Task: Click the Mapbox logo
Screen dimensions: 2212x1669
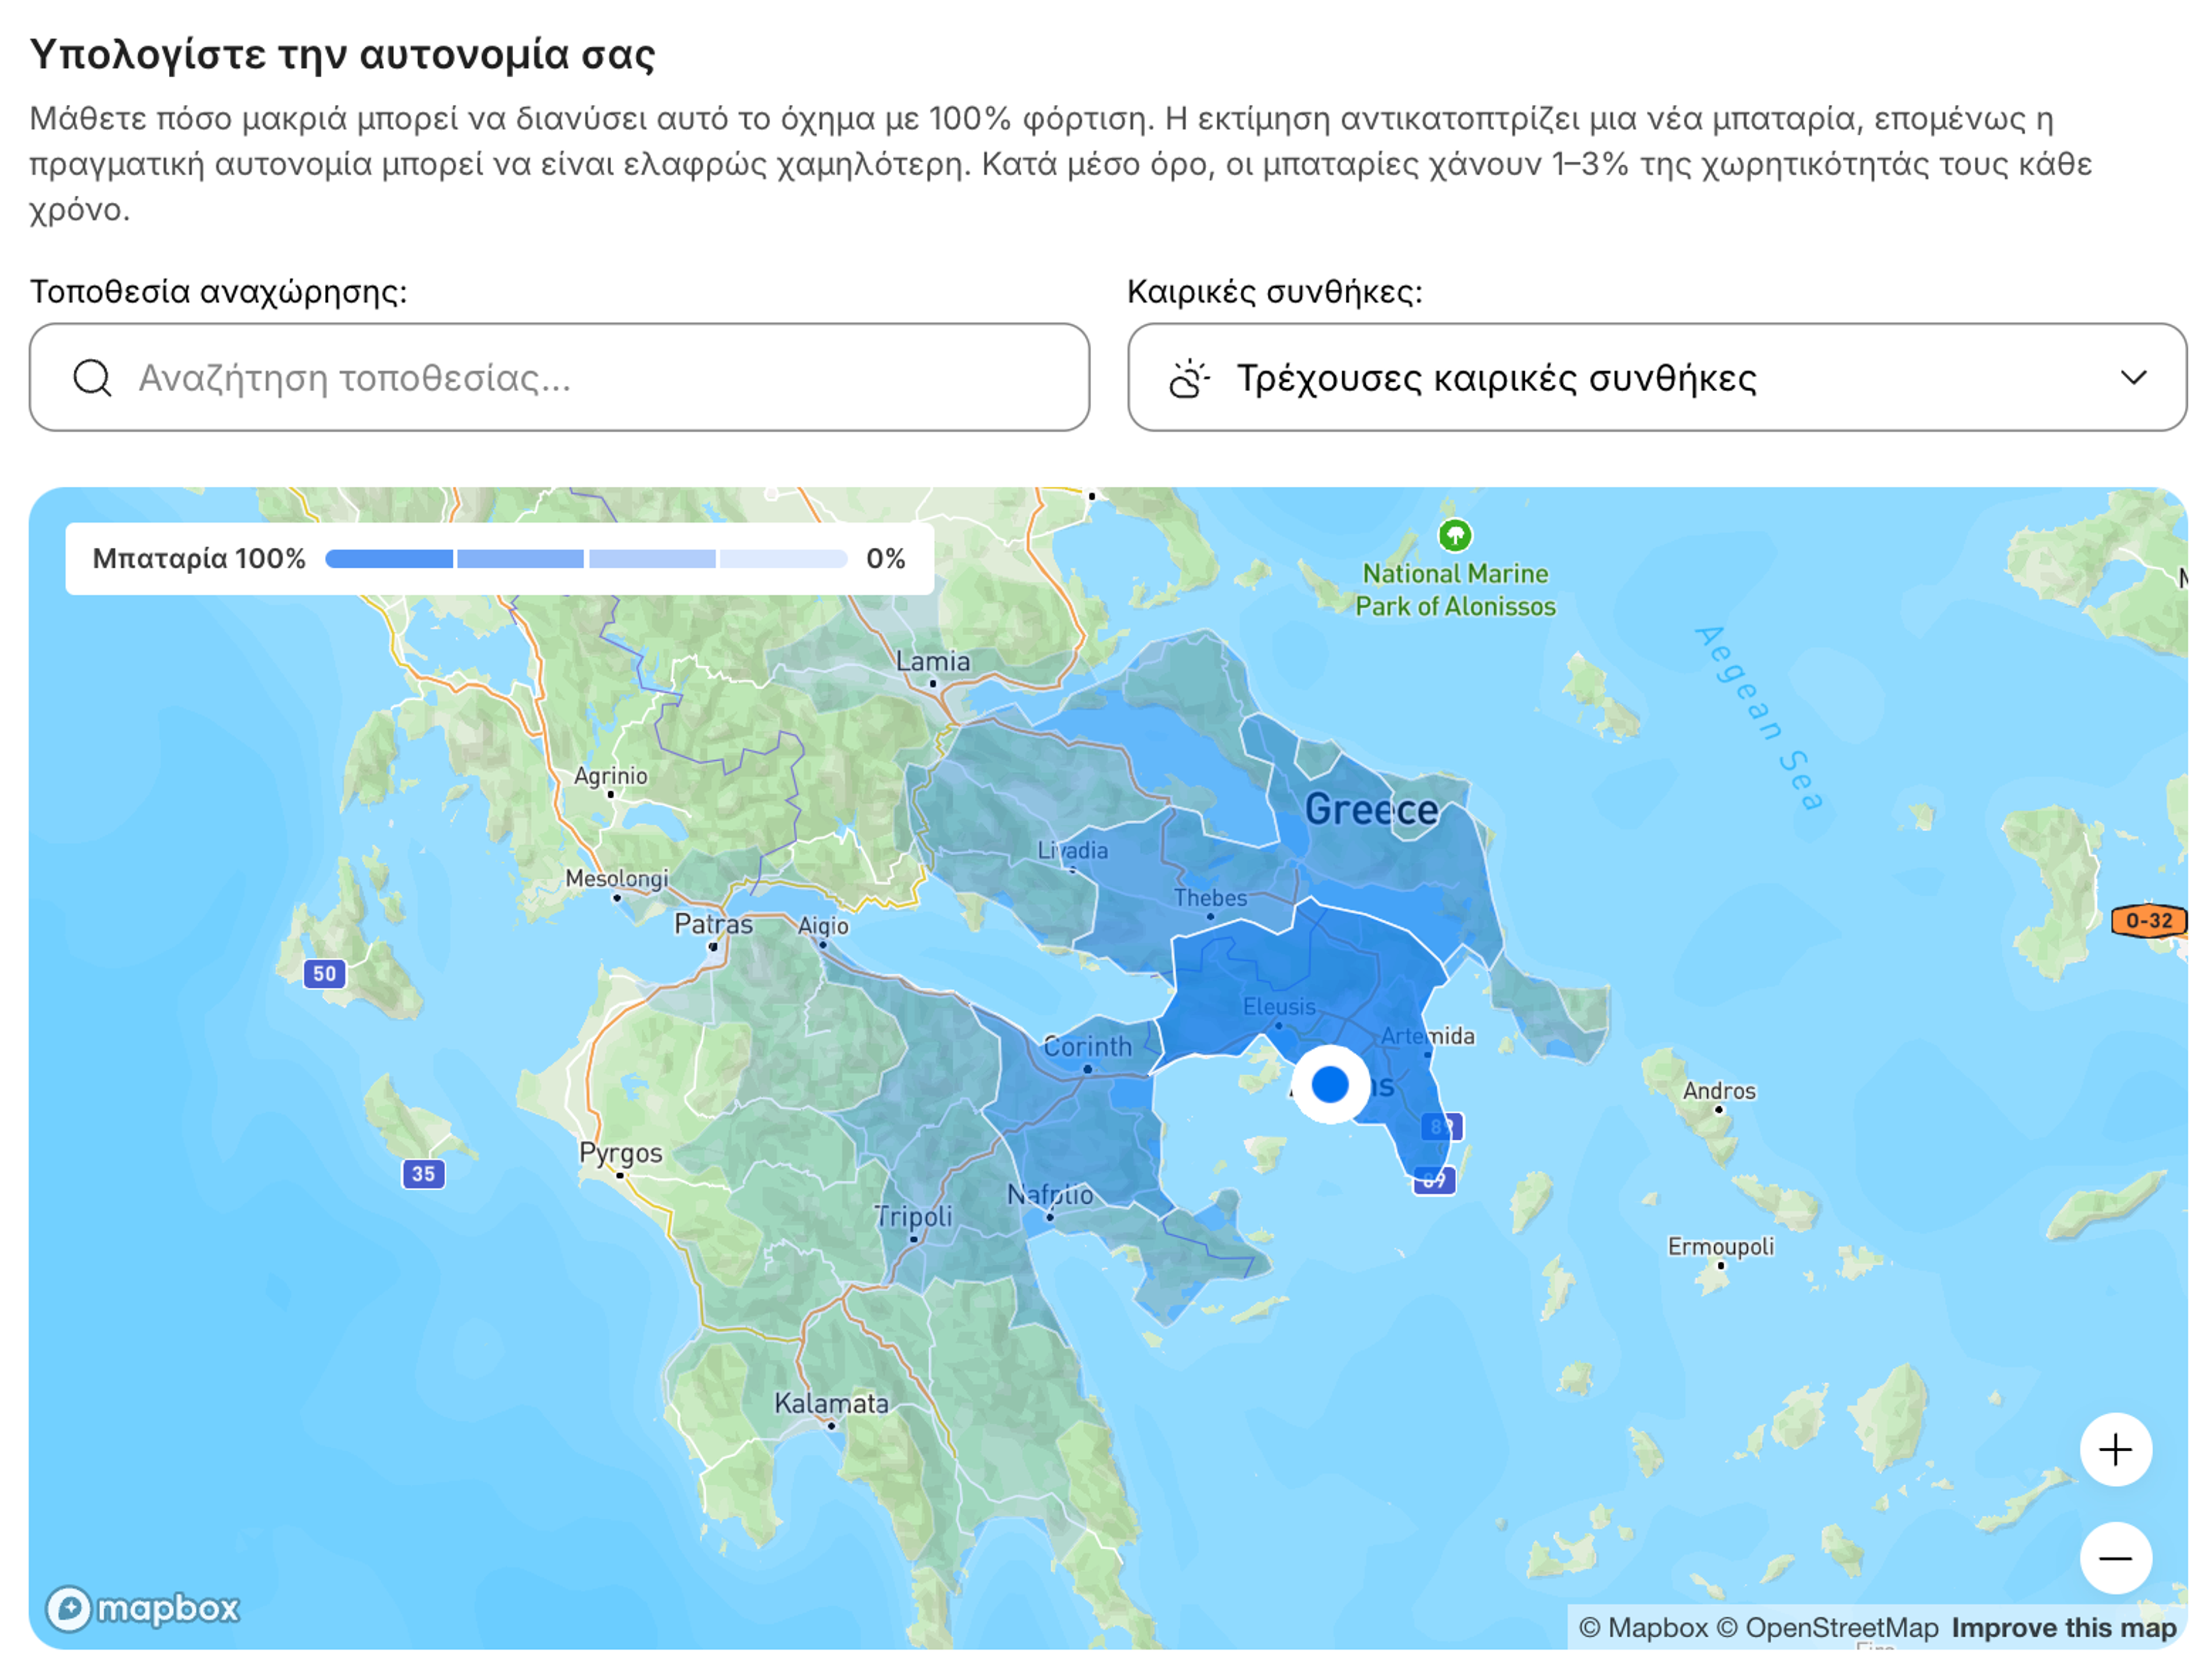Action: pyautogui.click(x=143, y=1608)
